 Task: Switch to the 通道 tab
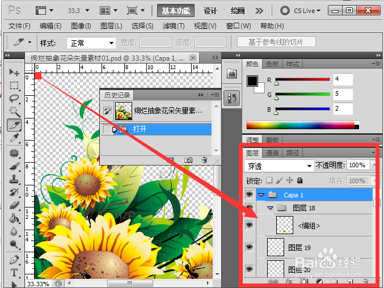(x=272, y=153)
